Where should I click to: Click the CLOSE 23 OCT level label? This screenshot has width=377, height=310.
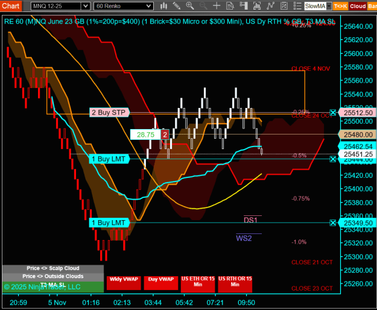[x=312, y=288]
